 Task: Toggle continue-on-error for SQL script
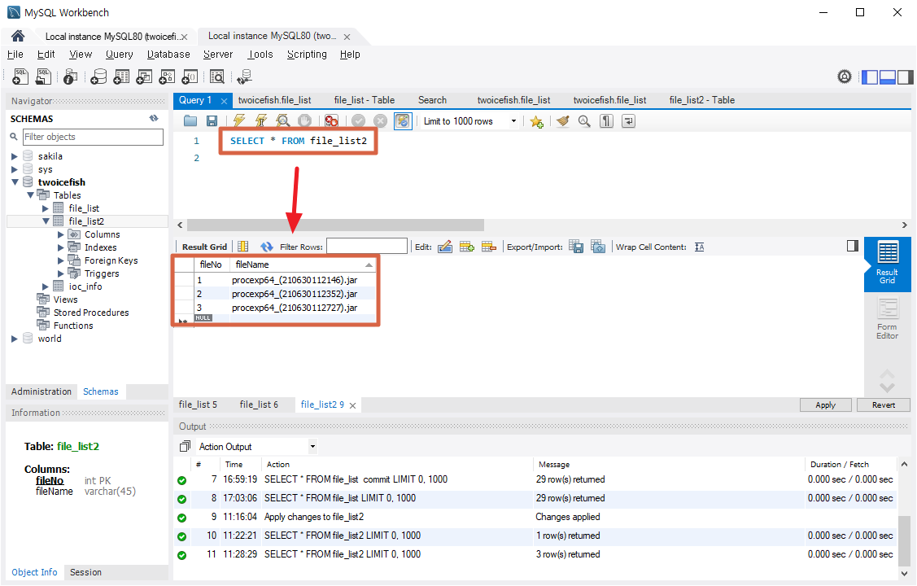coord(332,121)
